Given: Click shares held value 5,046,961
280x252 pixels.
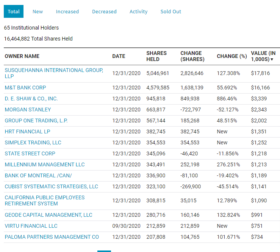Looking at the screenshot, I should pos(158,73).
